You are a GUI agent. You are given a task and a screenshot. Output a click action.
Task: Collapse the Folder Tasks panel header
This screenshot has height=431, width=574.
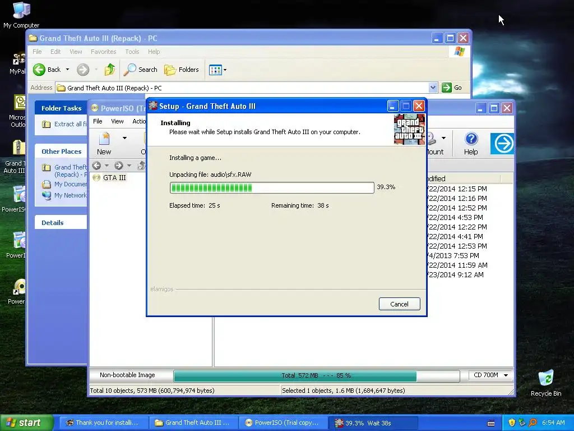click(x=61, y=108)
